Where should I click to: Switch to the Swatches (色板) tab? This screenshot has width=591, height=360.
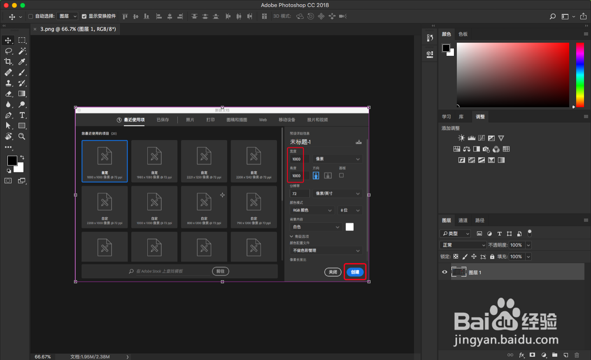463,34
